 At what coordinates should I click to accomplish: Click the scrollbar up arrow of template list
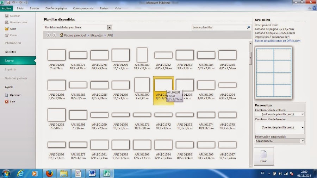pyautogui.click(x=250, y=43)
